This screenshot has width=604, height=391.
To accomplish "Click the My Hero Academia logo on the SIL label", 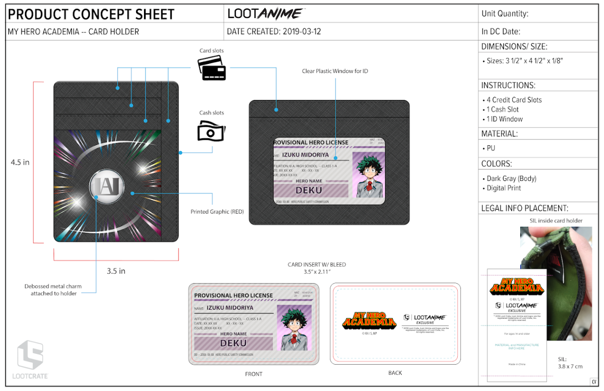I will pyautogui.click(x=517, y=286).
